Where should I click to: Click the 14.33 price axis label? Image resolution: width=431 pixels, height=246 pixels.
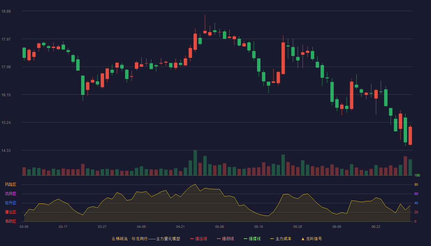coord(6,150)
